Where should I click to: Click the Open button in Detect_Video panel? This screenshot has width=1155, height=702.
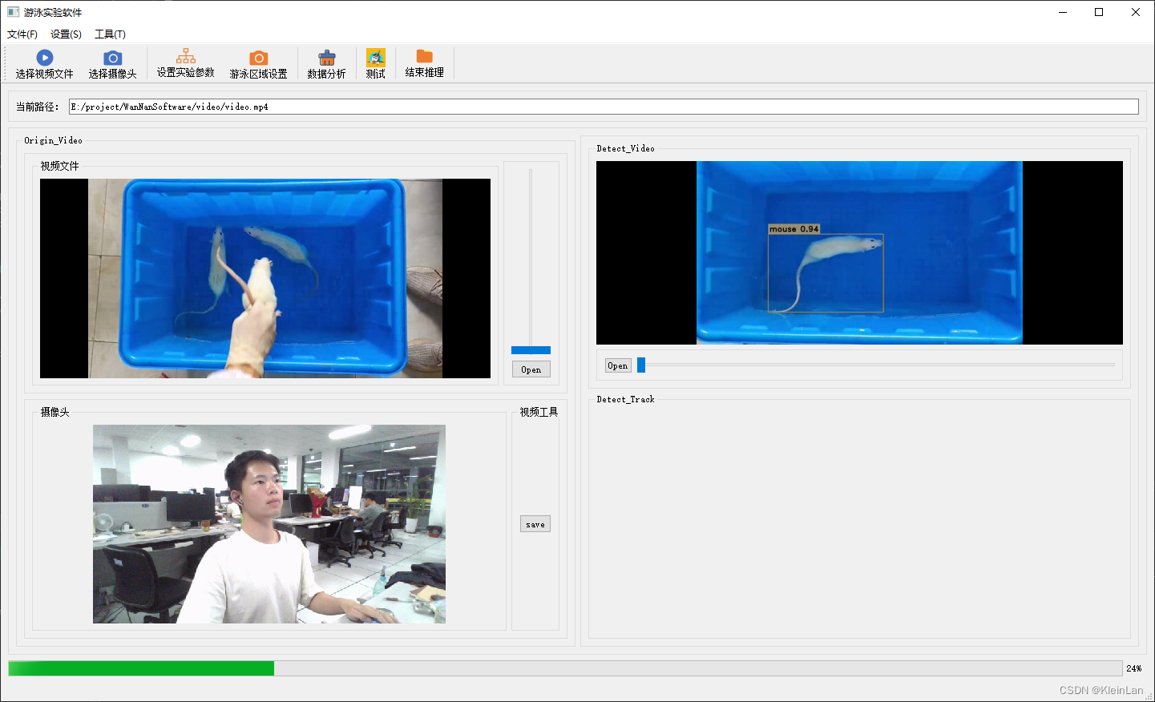click(617, 365)
